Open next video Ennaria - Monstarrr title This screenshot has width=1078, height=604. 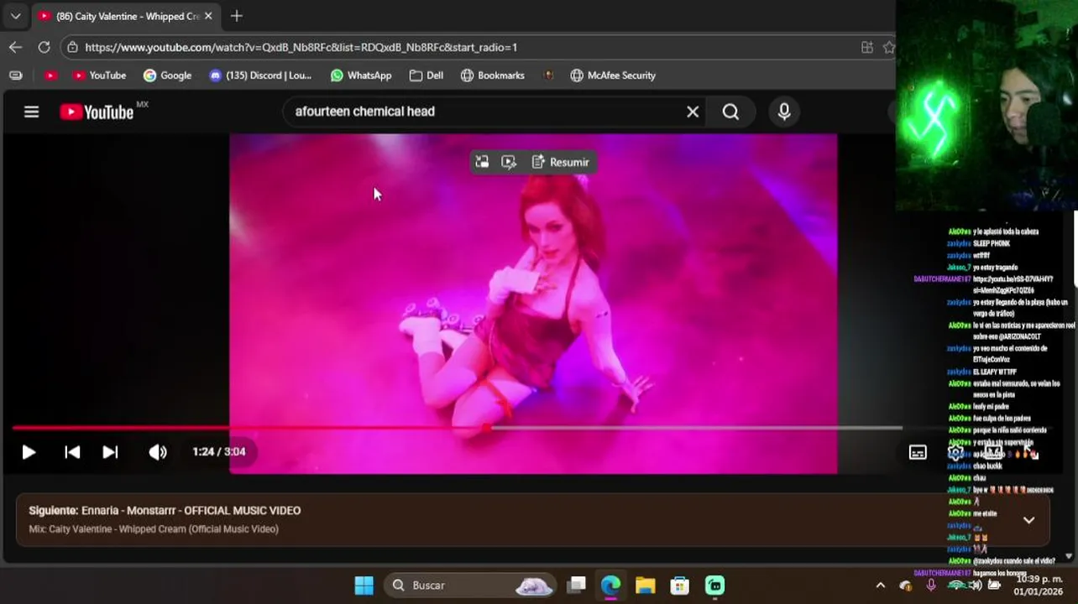191,510
